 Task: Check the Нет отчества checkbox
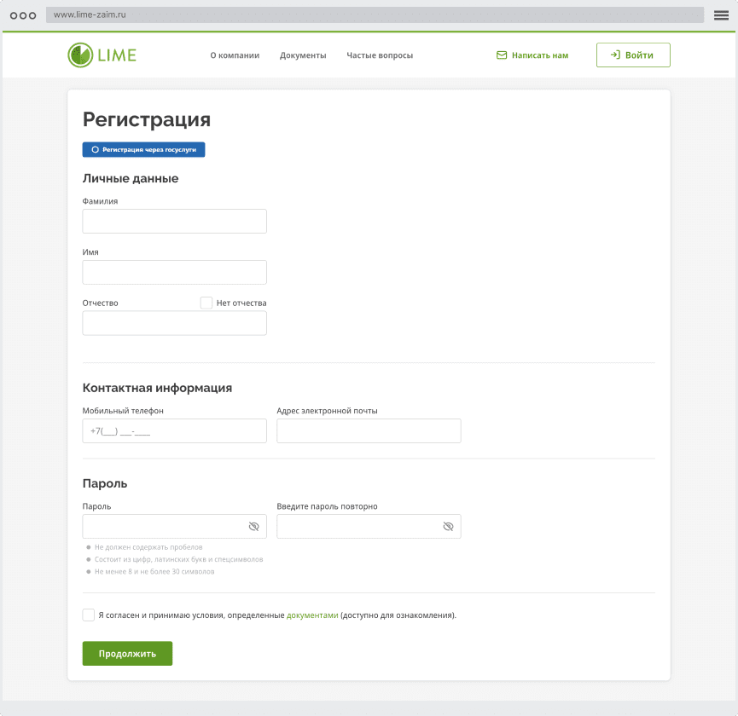pyautogui.click(x=206, y=303)
